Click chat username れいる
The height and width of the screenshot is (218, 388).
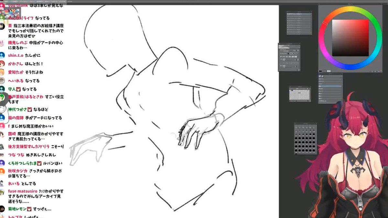tap(14, 183)
